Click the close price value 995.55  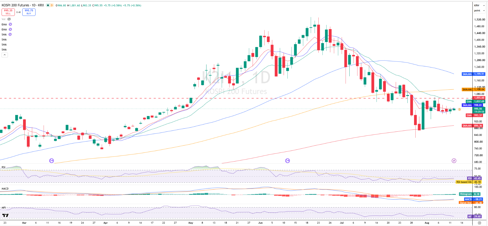(x=98, y=5)
